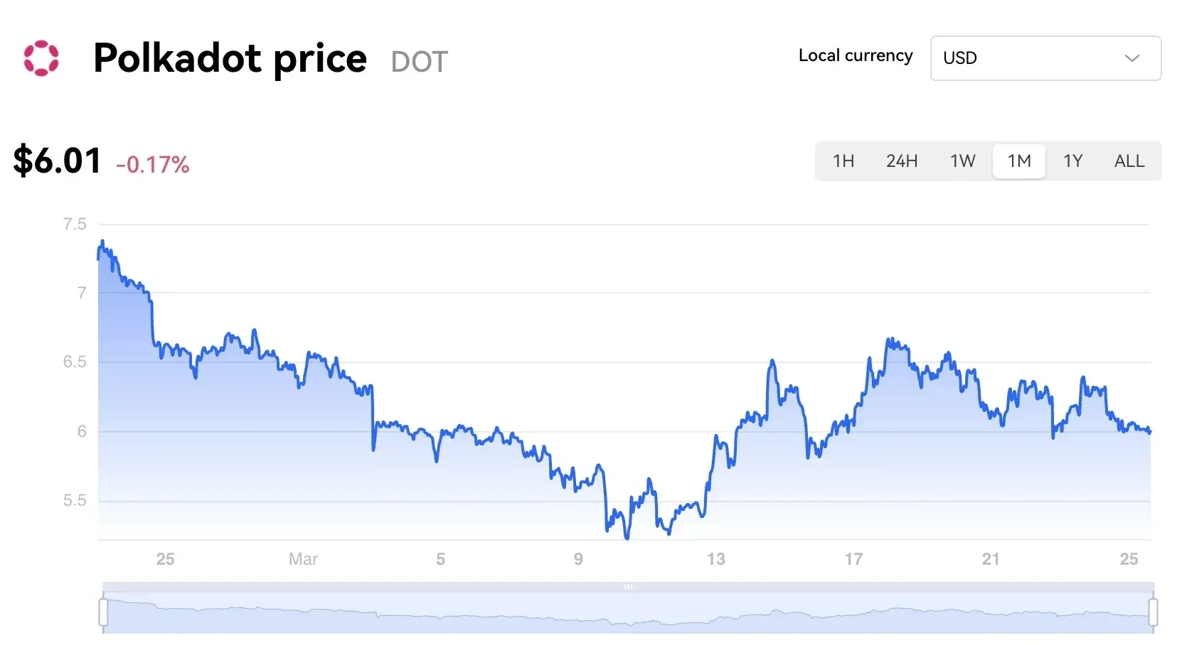This screenshot has height=645, width=1182.
Task: Select the 1M chart range
Action: pos(1018,161)
